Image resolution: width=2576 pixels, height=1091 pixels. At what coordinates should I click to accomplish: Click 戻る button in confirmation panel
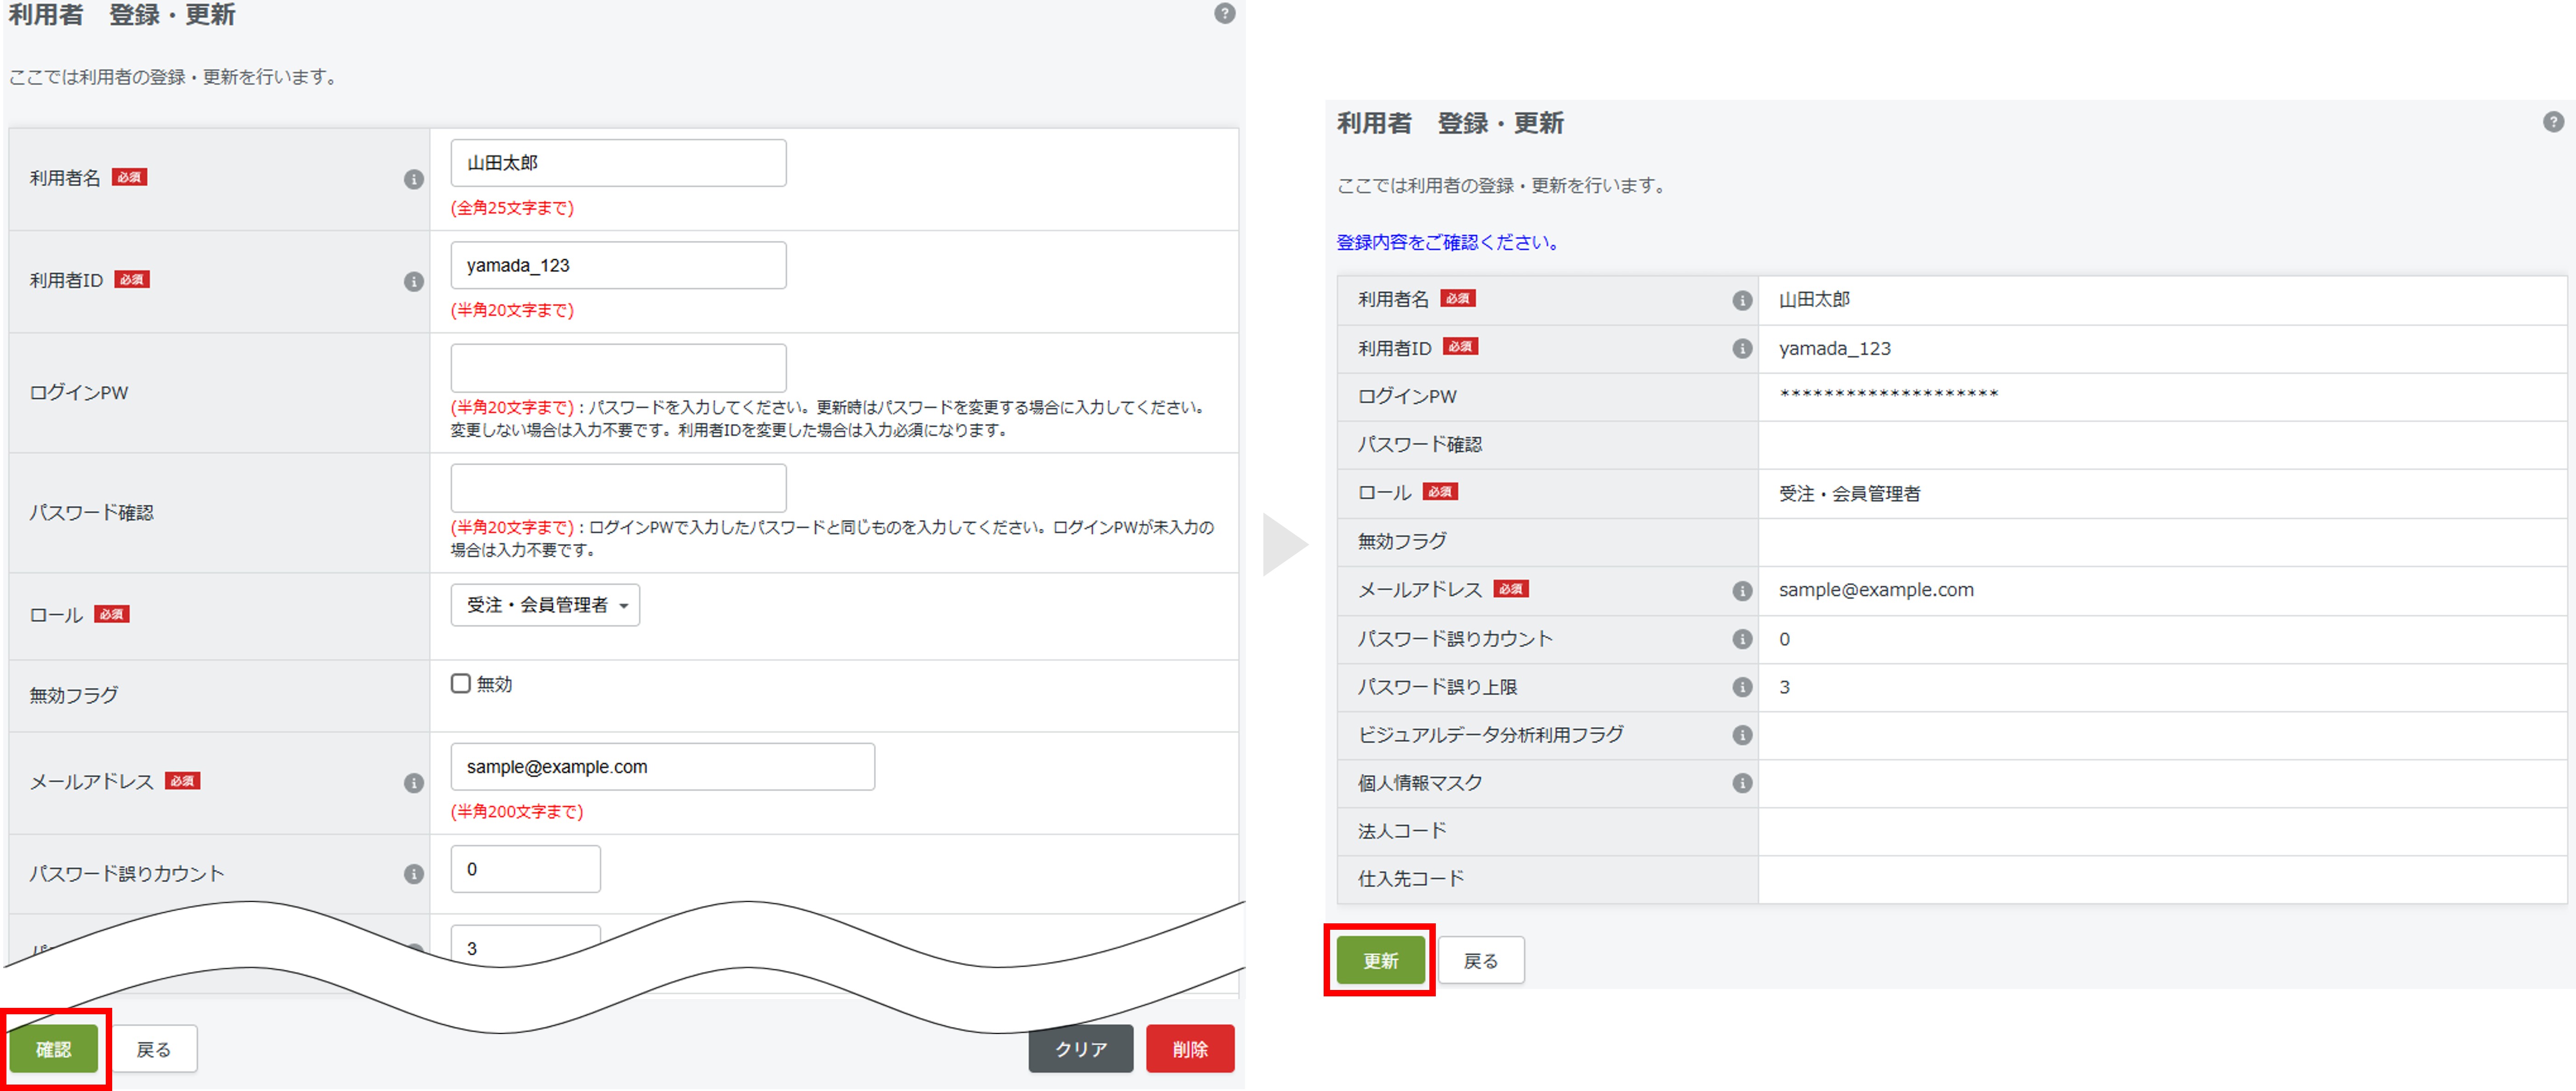click(1481, 961)
